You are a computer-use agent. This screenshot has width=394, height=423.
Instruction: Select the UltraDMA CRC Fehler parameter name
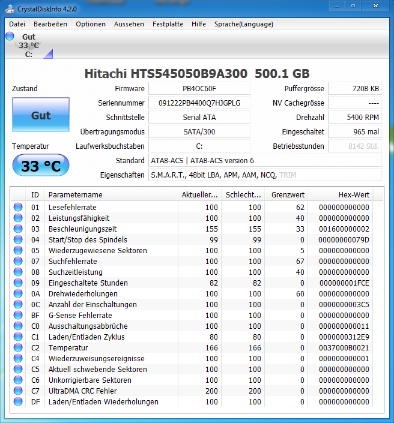[82, 391]
